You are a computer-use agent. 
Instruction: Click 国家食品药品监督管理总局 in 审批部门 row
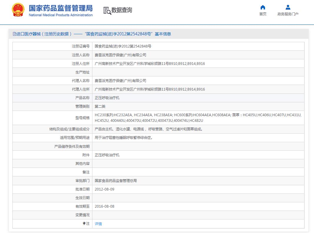(x=116, y=181)
